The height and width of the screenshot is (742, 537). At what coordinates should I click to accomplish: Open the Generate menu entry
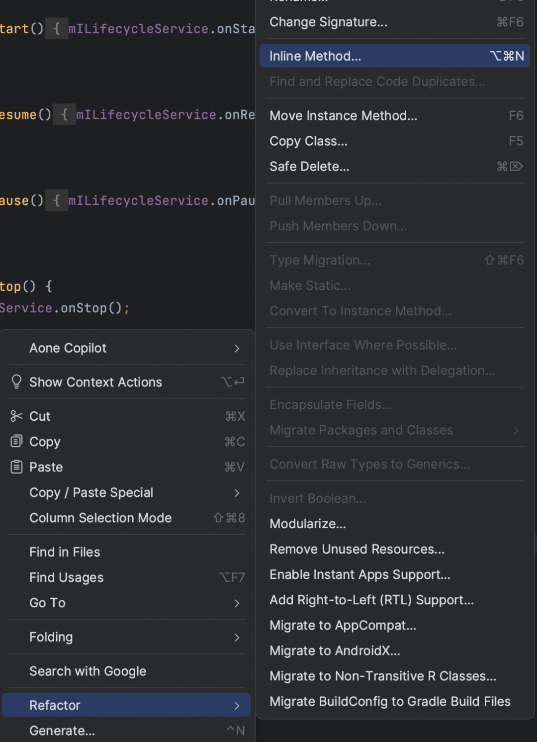pyautogui.click(x=126, y=731)
